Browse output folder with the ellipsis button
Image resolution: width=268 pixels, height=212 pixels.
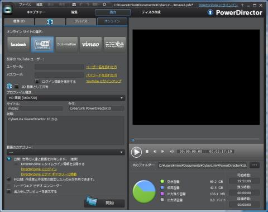pyautogui.click(x=255, y=165)
